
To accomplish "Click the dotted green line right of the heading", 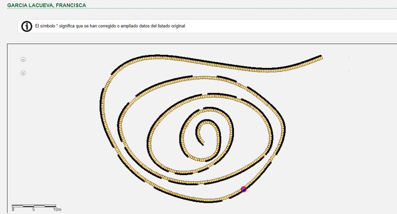I will pyautogui.click(x=237, y=8).
